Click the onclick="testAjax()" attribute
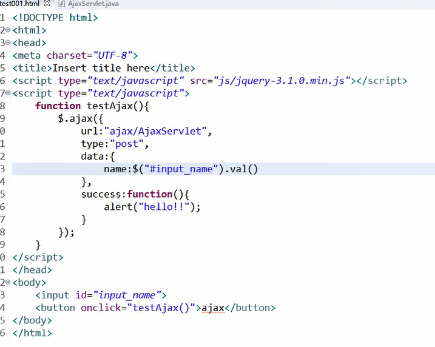This screenshot has width=435, height=347. pyautogui.click(x=138, y=308)
